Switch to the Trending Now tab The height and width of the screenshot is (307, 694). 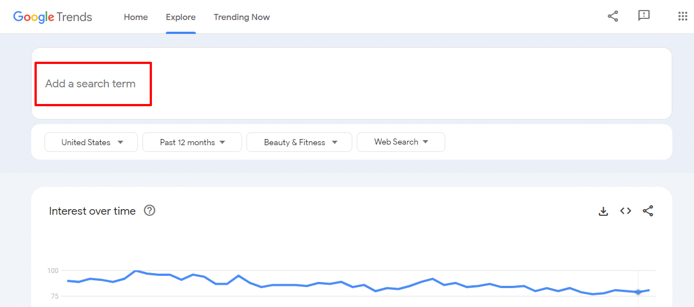(242, 17)
